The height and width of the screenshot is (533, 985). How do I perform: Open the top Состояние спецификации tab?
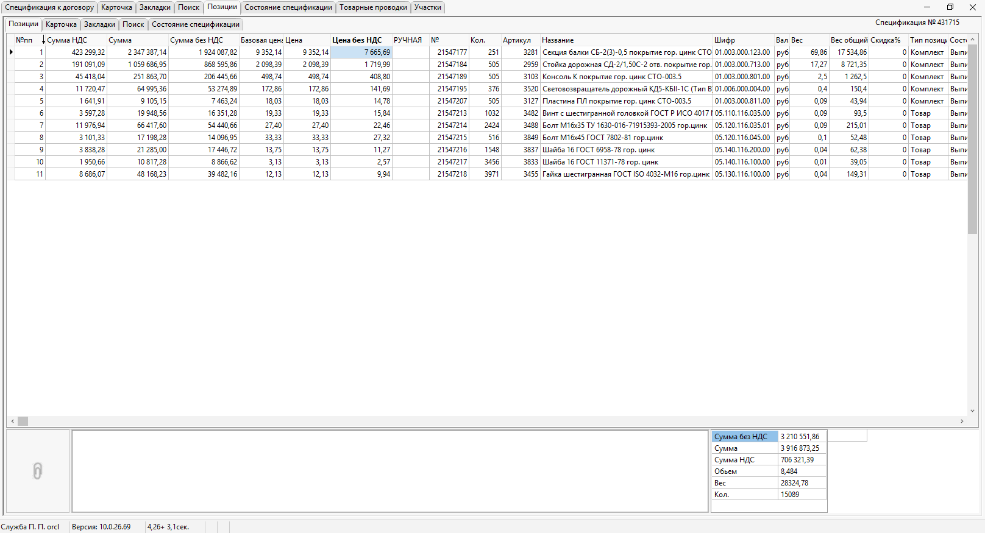pos(288,7)
